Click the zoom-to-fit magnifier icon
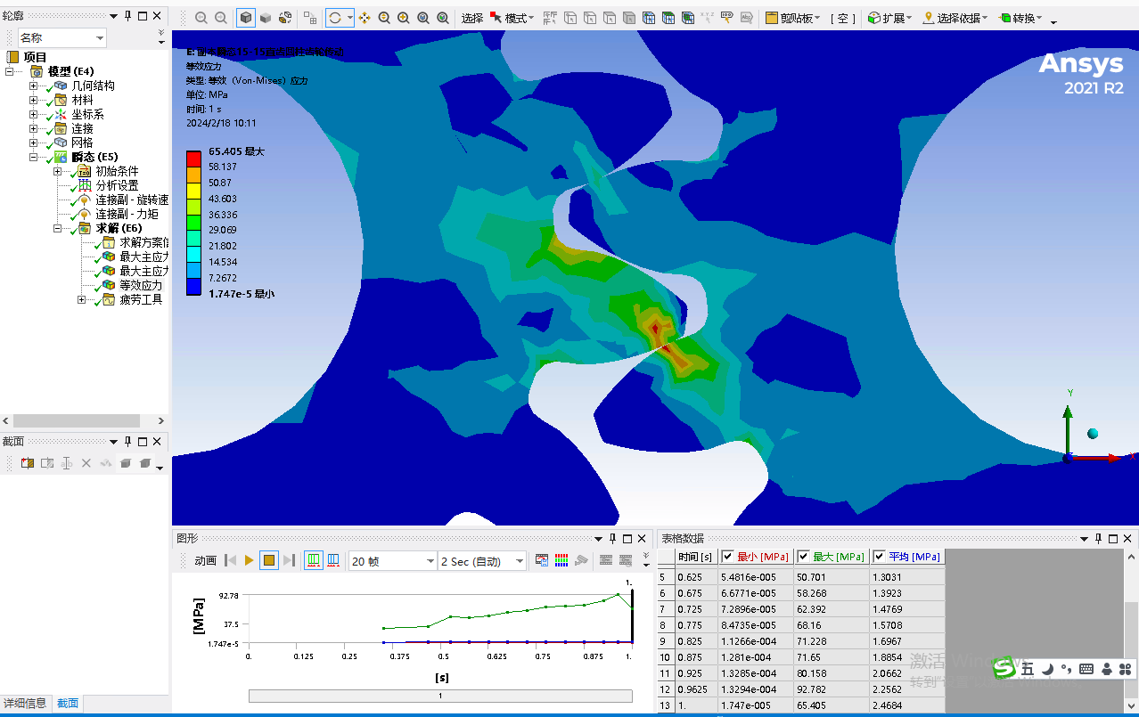1139x717 pixels. [422, 18]
